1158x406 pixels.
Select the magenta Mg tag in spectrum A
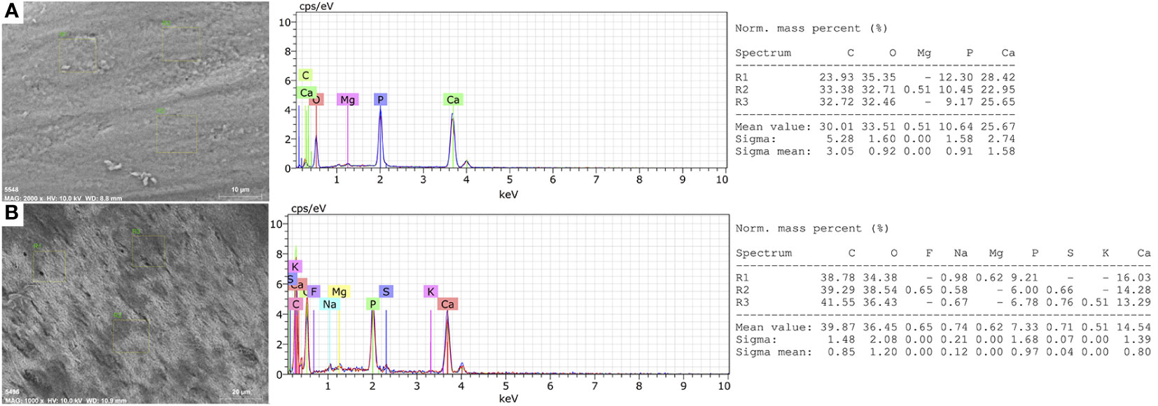point(347,99)
